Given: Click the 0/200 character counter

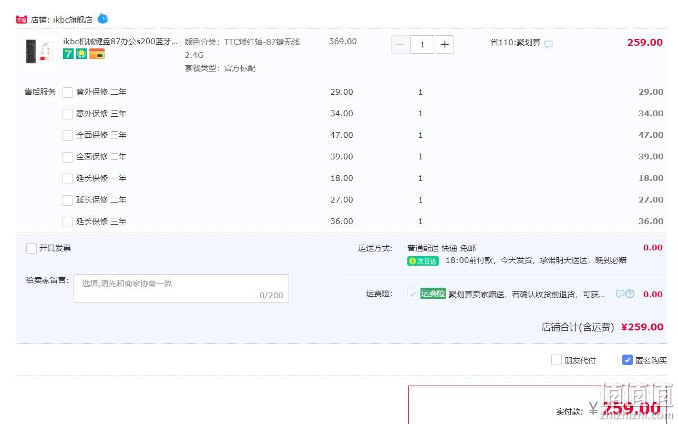Looking at the screenshot, I should click(x=271, y=296).
